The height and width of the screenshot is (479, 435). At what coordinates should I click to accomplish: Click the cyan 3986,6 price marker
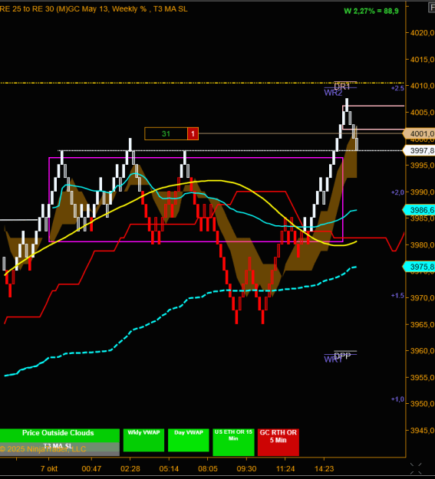[x=420, y=210]
